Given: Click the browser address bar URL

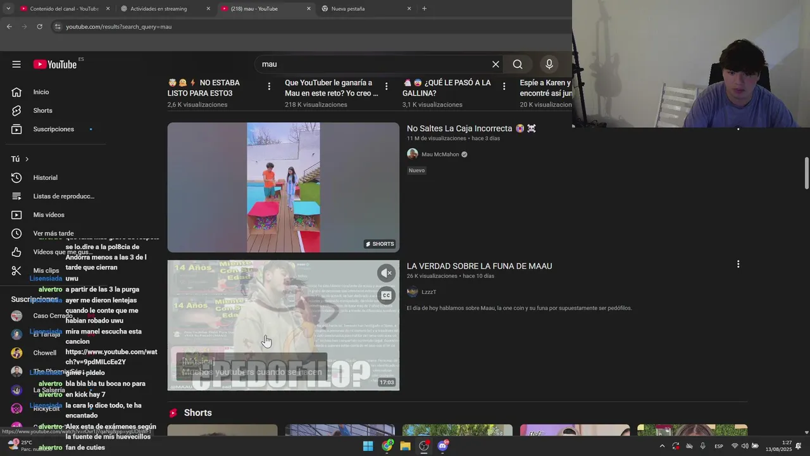Looking at the screenshot, I should tap(119, 27).
